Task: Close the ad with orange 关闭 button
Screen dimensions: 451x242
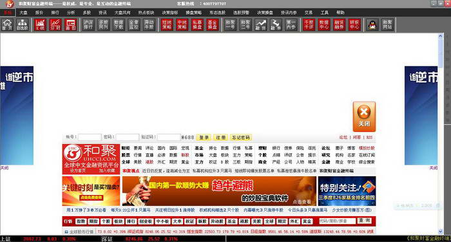Action: pos(364,116)
